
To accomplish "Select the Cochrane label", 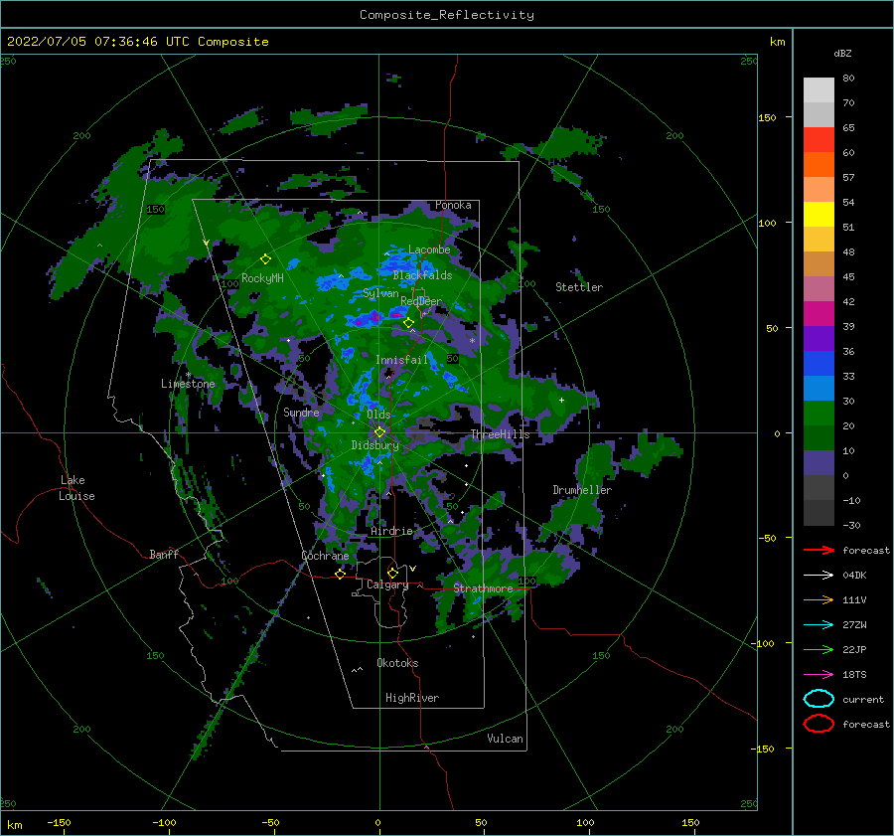I will pos(325,556).
